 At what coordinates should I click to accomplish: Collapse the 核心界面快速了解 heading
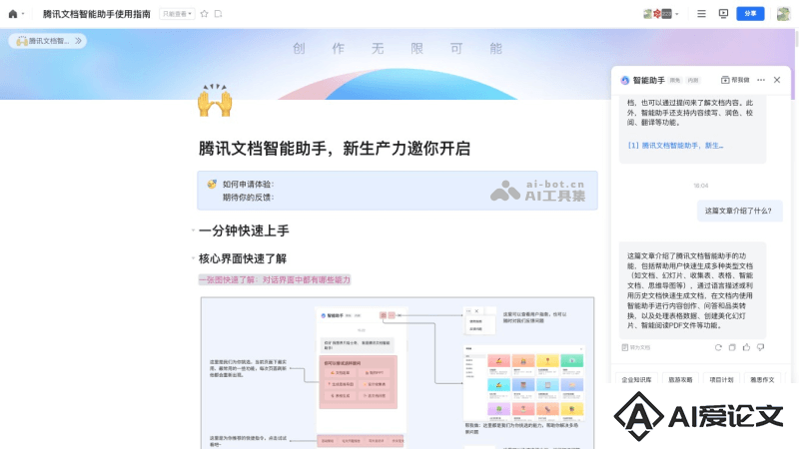tap(193, 258)
